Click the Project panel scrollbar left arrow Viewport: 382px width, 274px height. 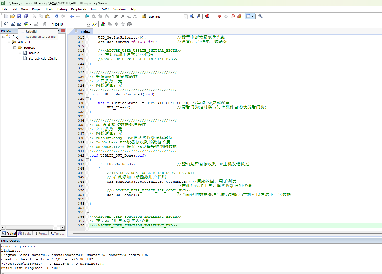coord(3,228)
